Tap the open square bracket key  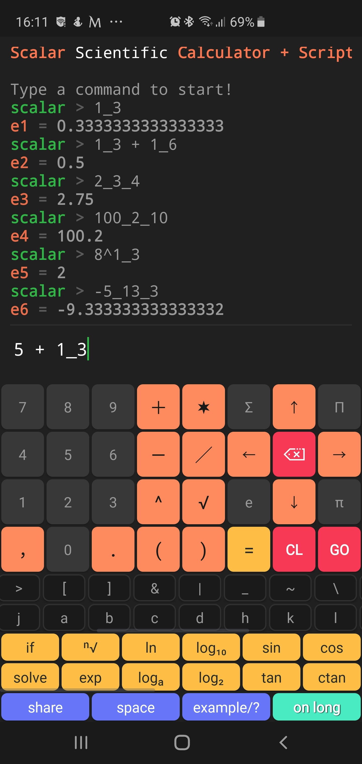64,588
